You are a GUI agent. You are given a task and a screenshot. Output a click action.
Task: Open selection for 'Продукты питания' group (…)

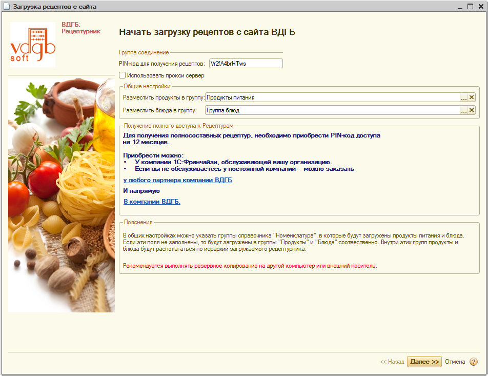(464, 97)
